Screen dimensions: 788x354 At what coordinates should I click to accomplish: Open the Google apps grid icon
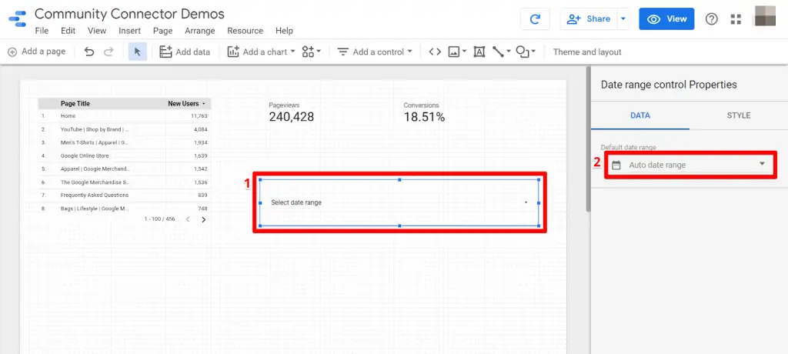coord(736,19)
